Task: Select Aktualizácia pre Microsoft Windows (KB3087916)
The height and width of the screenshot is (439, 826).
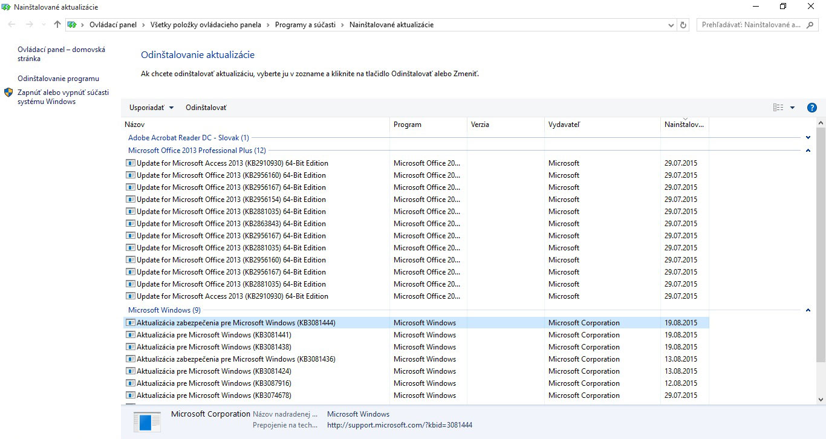Action: click(x=214, y=383)
